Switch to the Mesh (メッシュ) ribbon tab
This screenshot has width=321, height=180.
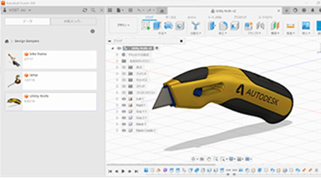(192, 17)
